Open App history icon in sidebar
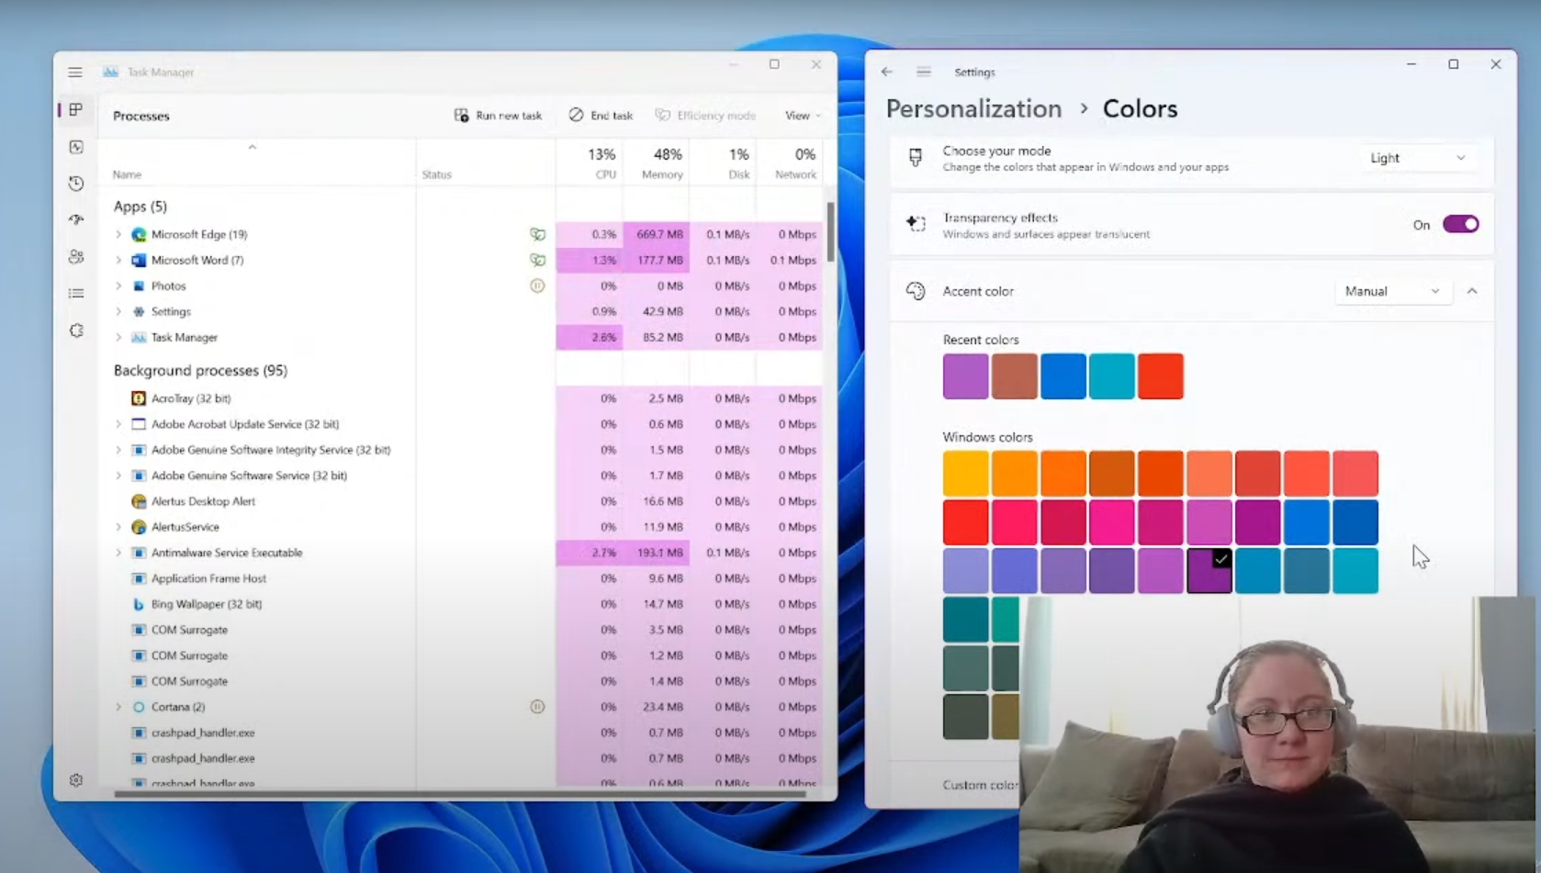This screenshot has width=1541, height=873. (x=76, y=184)
